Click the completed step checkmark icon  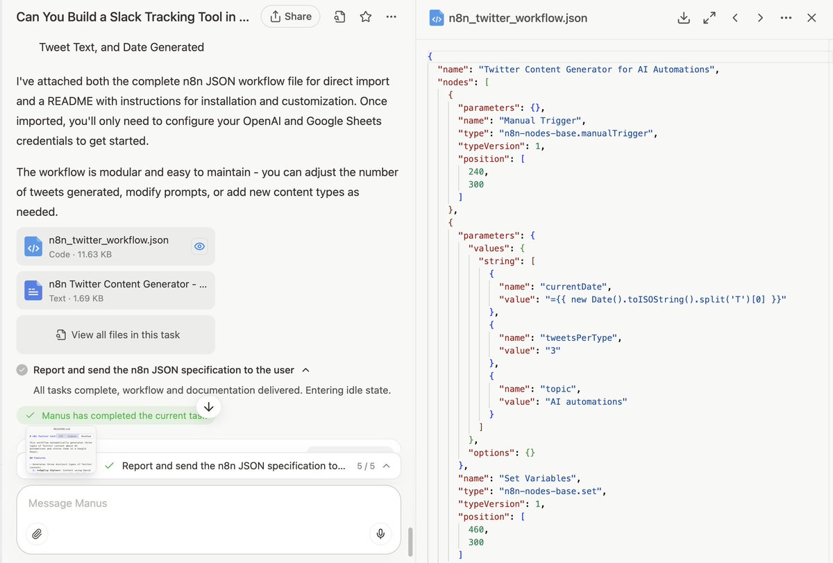pyautogui.click(x=22, y=370)
